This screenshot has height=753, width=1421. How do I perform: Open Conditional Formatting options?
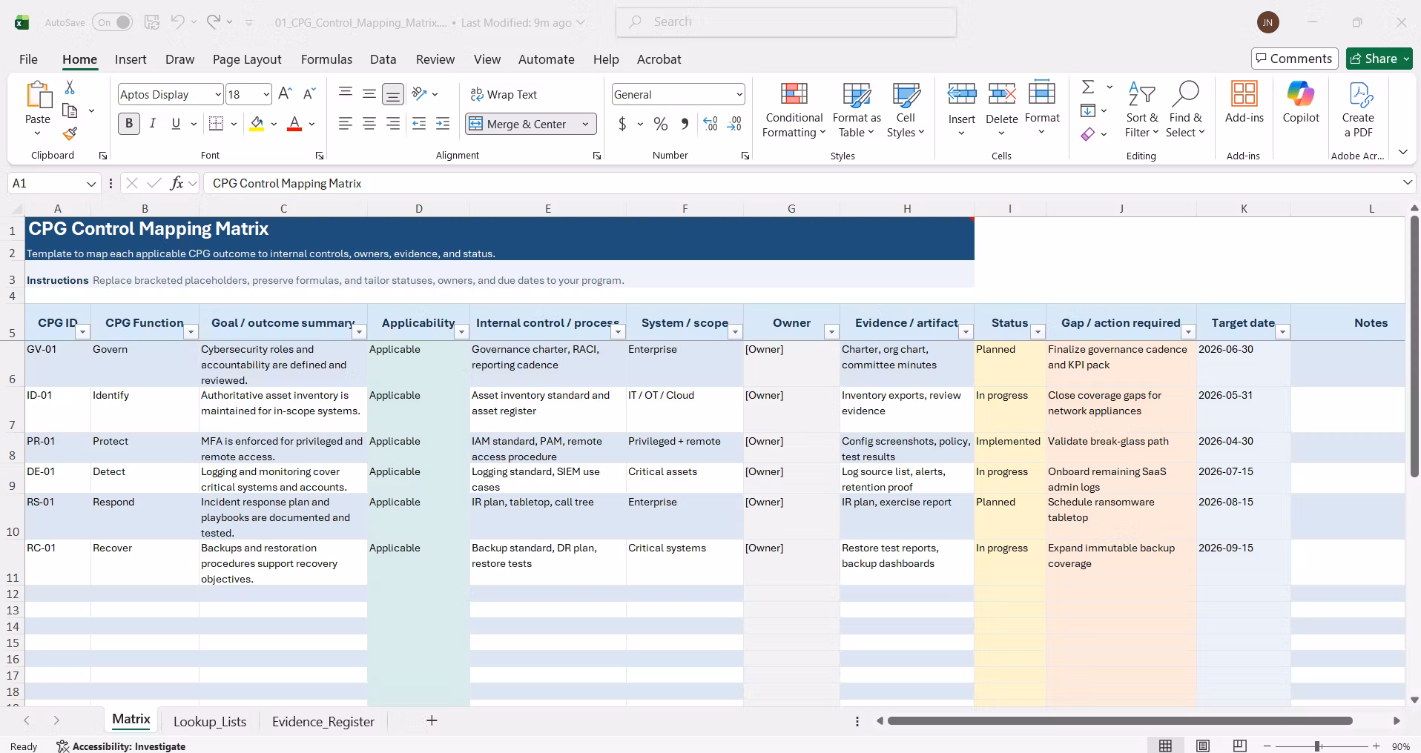pyautogui.click(x=794, y=110)
